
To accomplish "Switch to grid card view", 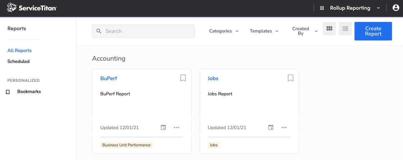I will pos(329,29).
